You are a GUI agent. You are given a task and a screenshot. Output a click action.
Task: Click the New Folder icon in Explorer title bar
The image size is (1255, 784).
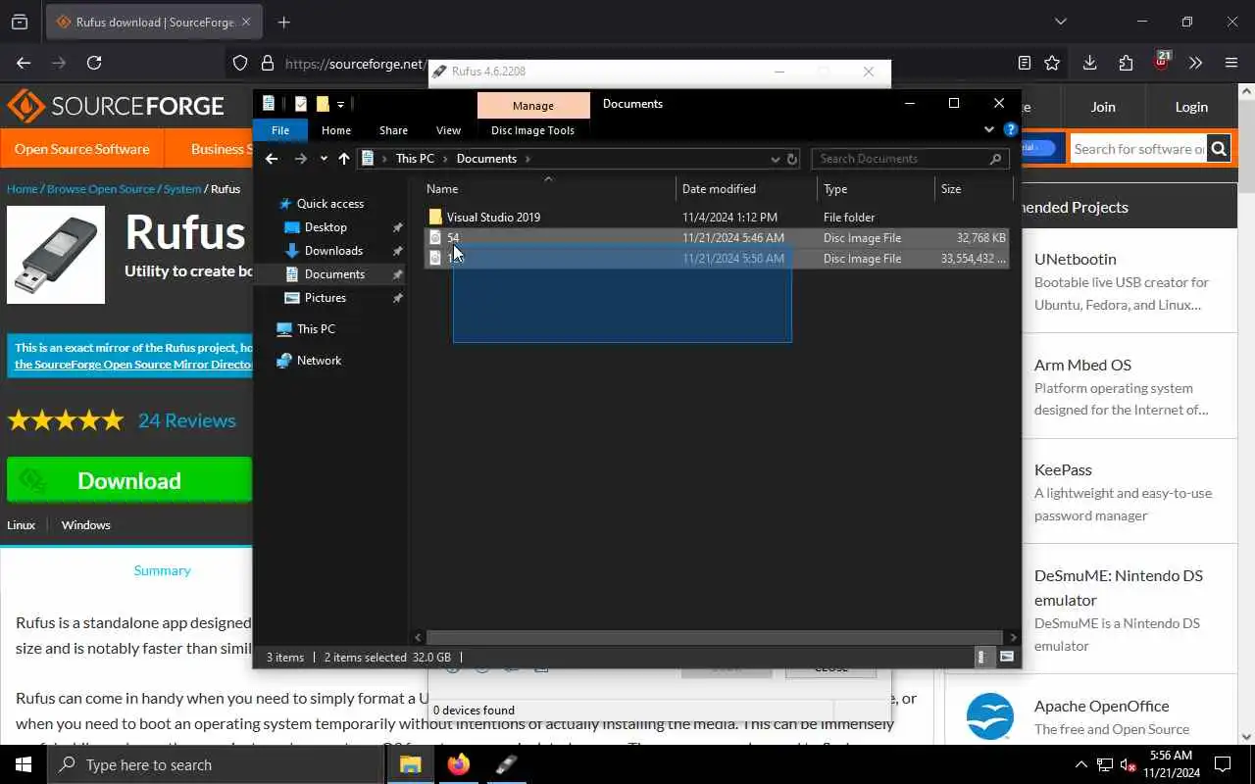[x=323, y=104]
